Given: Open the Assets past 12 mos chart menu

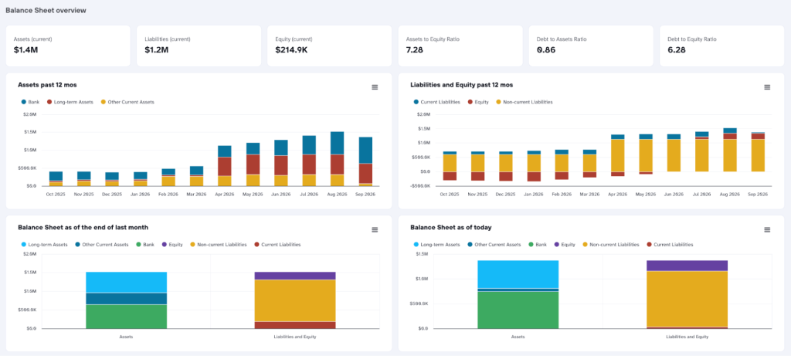Looking at the screenshot, I should (375, 87).
